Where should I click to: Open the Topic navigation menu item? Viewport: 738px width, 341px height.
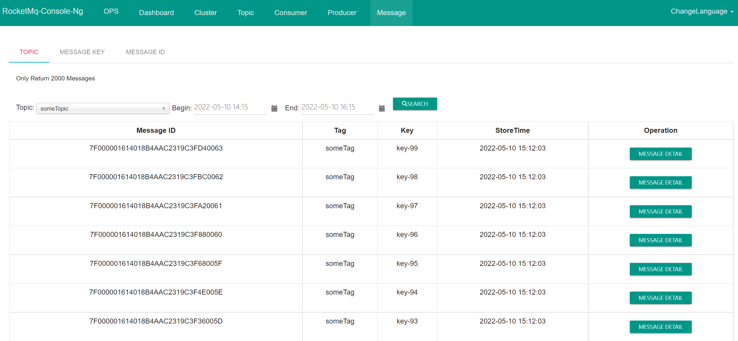click(x=245, y=13)
